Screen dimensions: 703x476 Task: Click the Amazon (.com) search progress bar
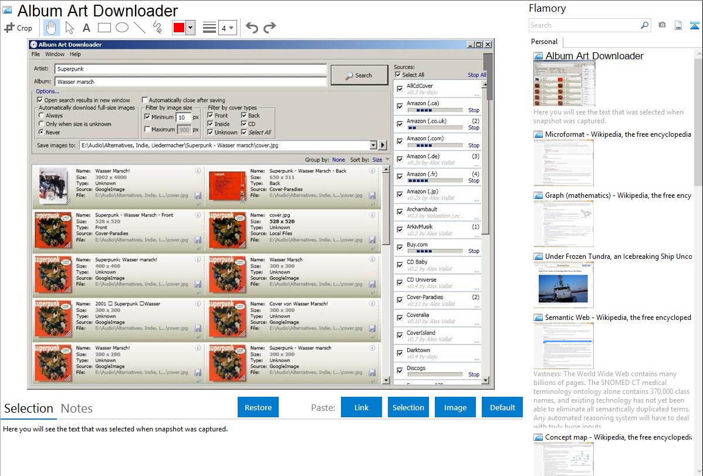[x=434, y=146]
